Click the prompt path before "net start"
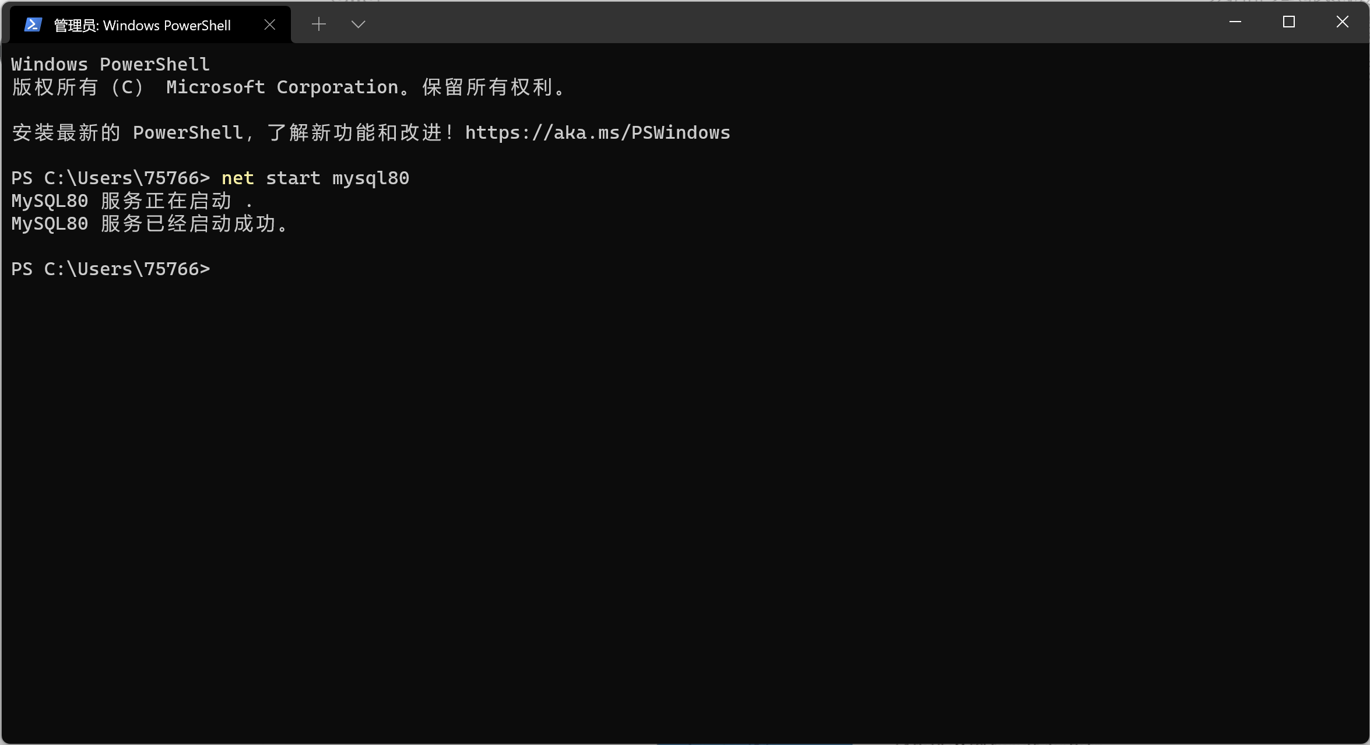The width and height of the screenshot is (1370, 745). [x=111, y=178]
